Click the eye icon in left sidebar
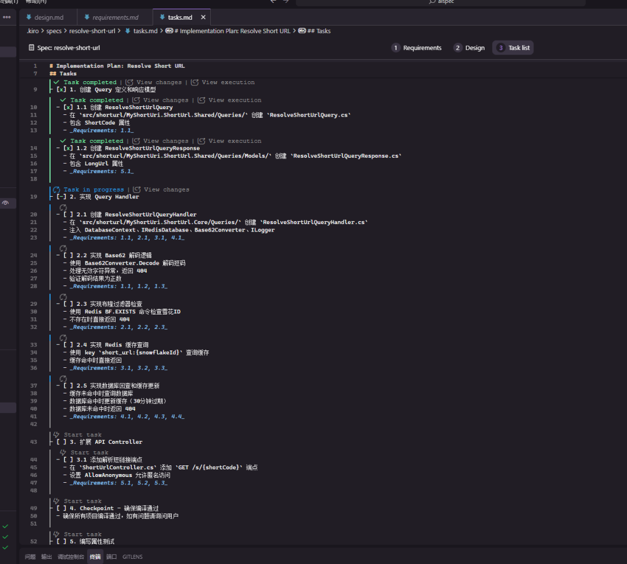This screenshot has height=564, width=627. click(5, 203)
